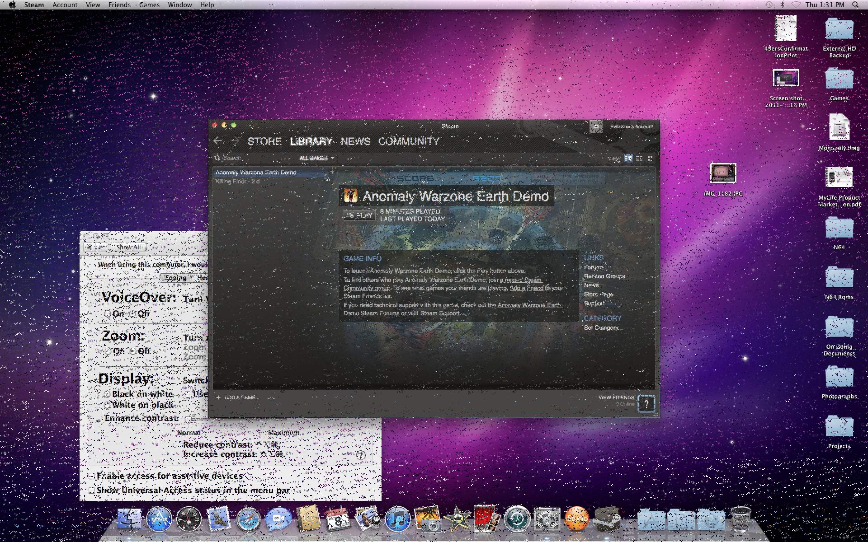Click the Steam back arrow
This screenshot has width=868, height=542.
[218, 141]
